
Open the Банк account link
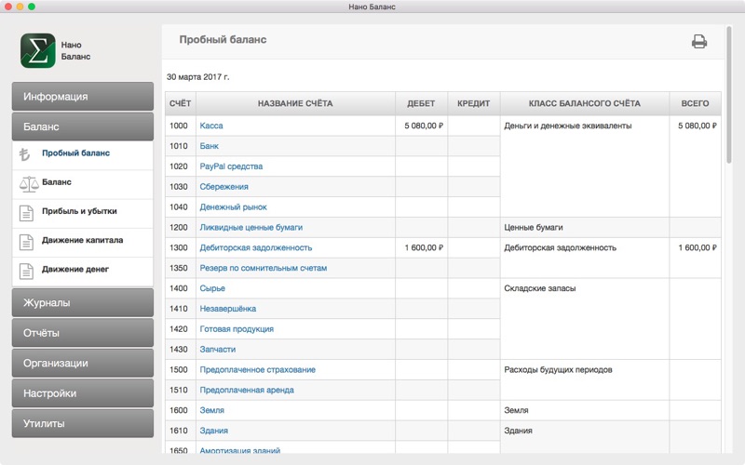[x=209, y=146]
